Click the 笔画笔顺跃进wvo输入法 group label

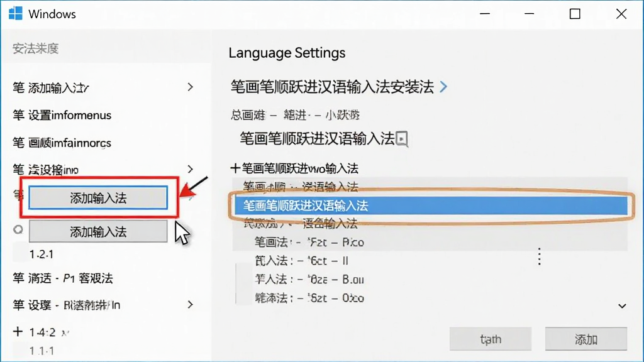(300, 168)
